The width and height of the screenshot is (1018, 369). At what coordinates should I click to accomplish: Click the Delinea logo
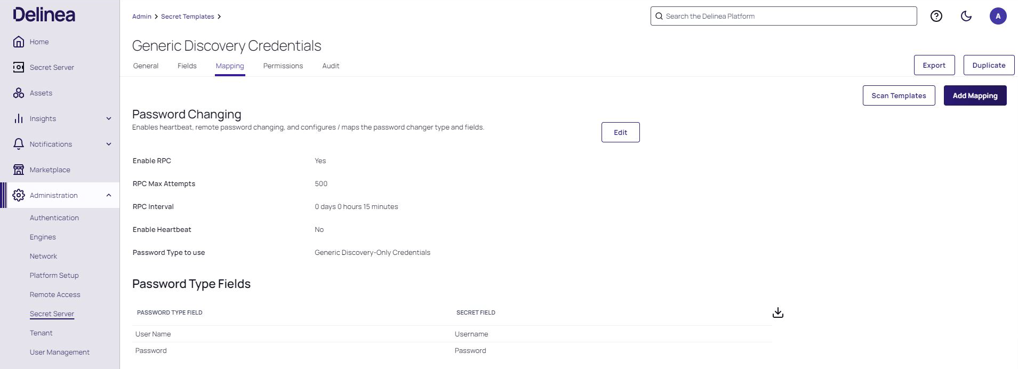coord(44,15)
